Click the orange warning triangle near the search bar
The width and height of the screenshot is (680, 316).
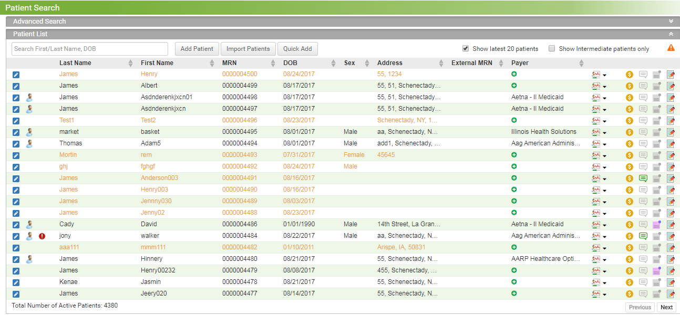(x=671, y=47)
